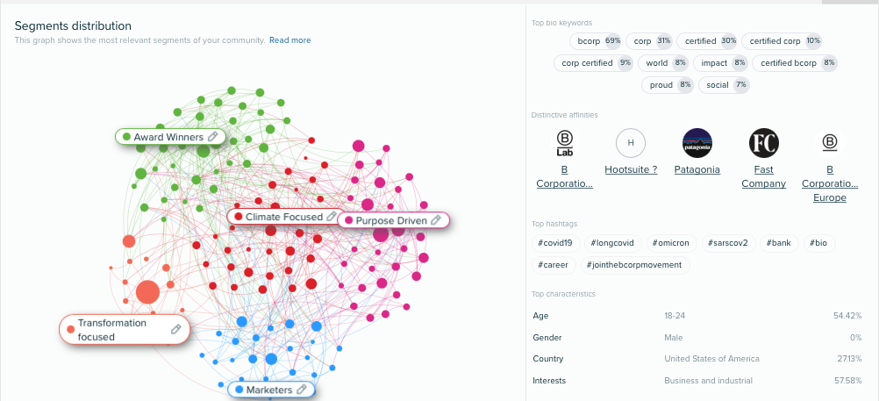
Task: Open the B Corporation Europe link
Action: click(830, 183)
